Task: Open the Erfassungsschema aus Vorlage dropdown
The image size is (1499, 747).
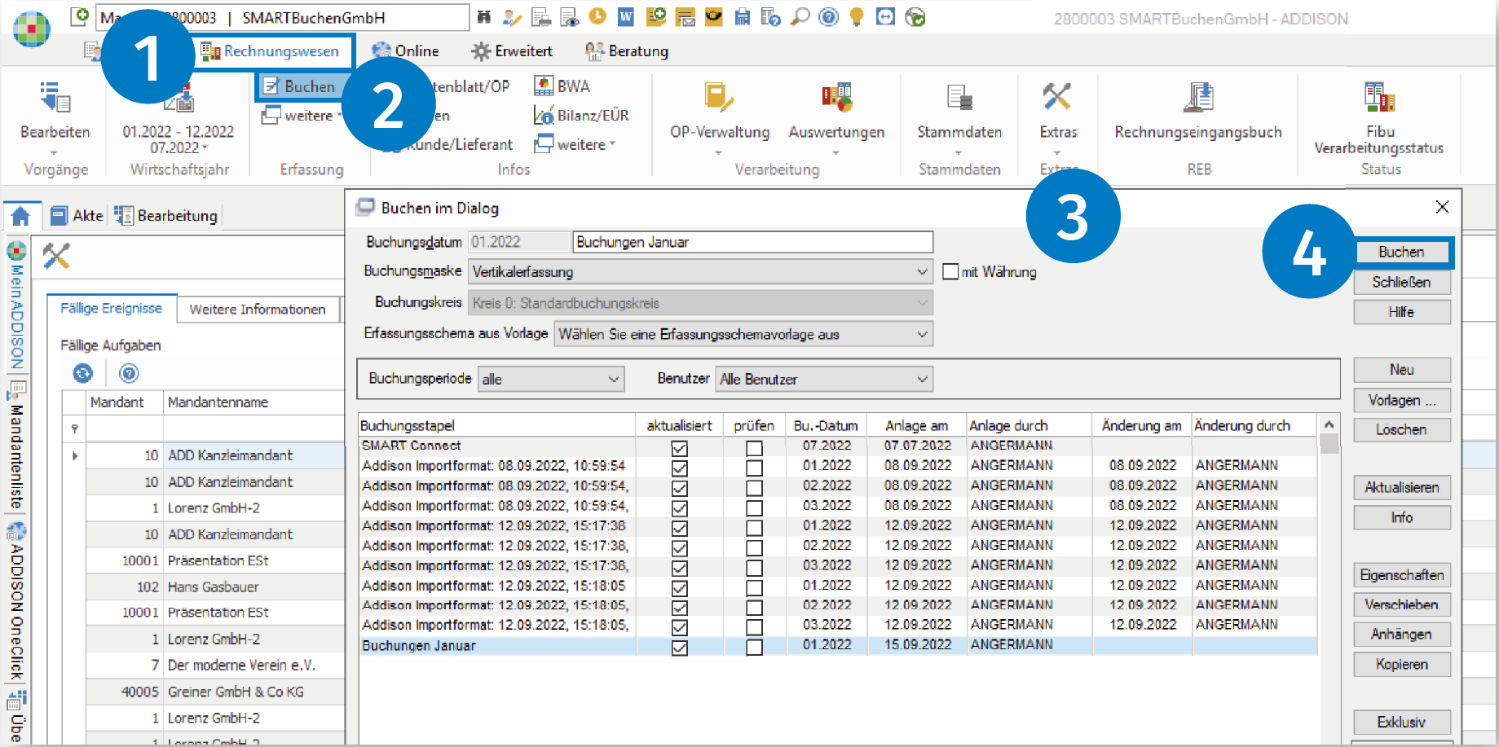Action: pos(743,334)
